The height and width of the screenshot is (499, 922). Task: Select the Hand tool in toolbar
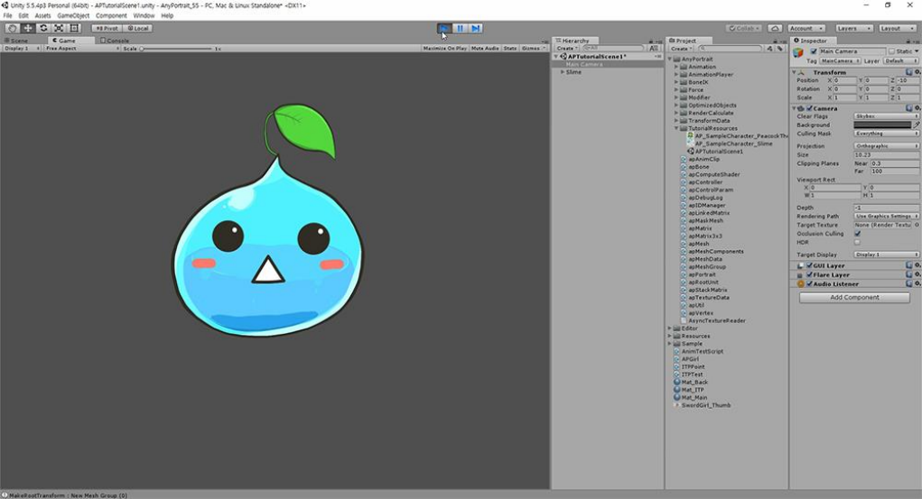pyautogui.click(x=13, y=28)
